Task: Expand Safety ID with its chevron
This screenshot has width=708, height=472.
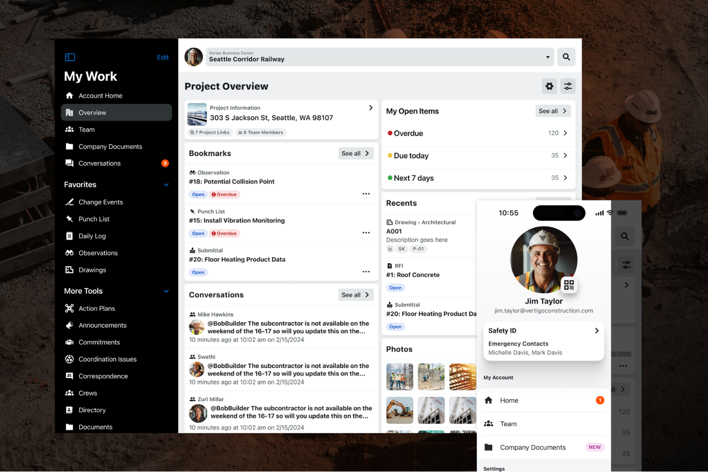Action: [597, 330]
